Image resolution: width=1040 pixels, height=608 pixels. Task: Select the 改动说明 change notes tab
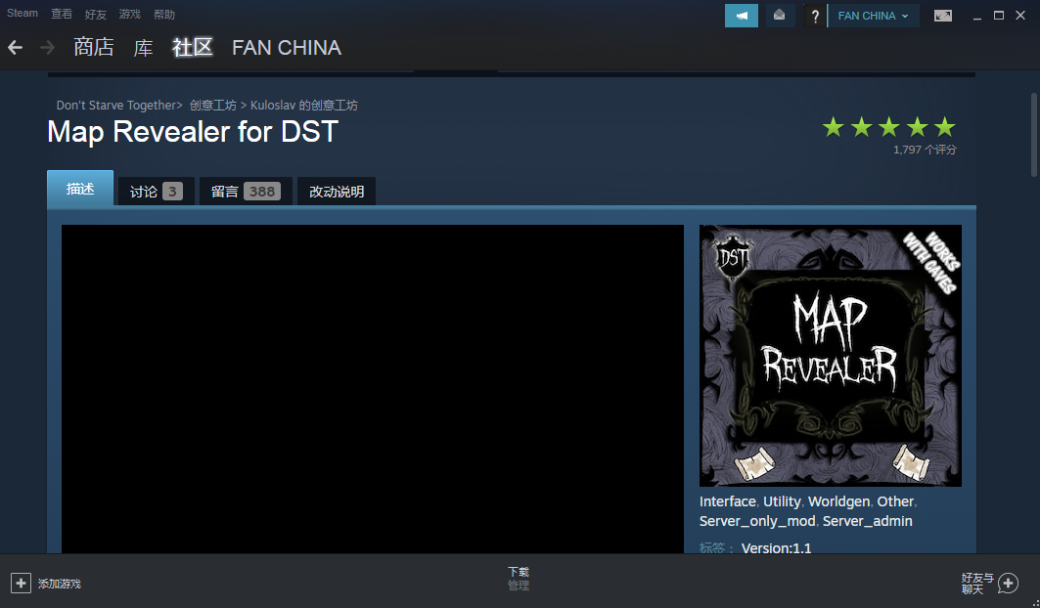pyautogui.click(x=337, y=191)
